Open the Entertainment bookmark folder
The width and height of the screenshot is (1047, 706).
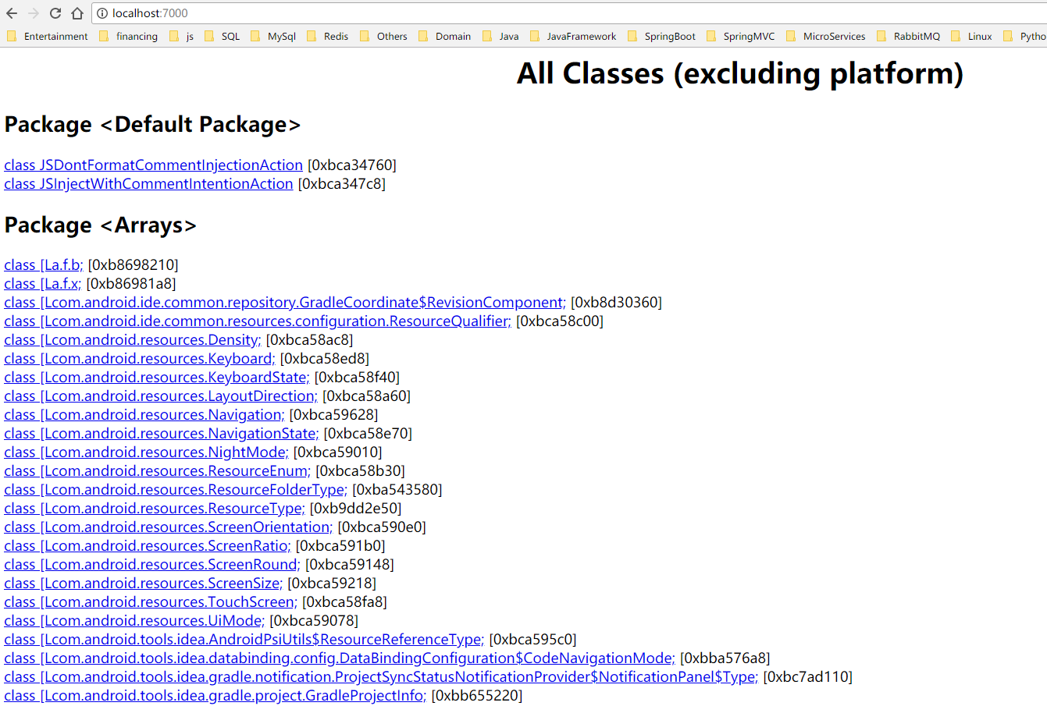47,36
